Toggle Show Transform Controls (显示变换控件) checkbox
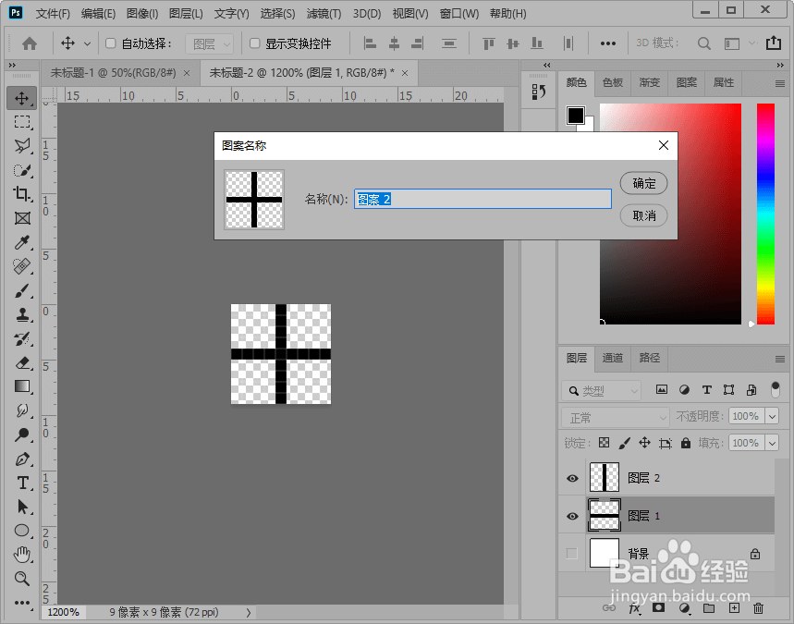Screen dimensions: 794x624 (255, 43)
